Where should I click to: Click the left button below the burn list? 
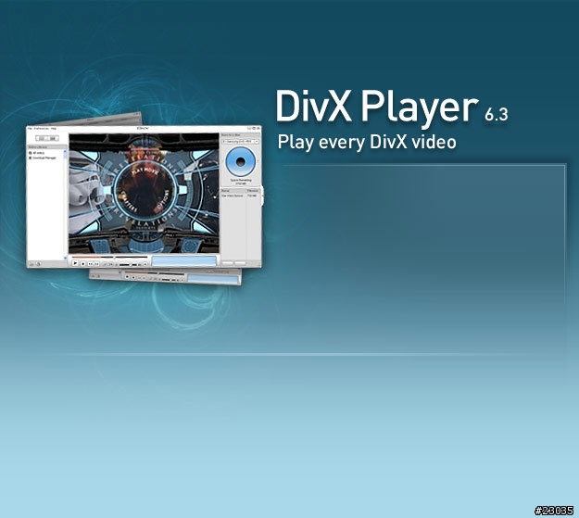pos(228,263)
